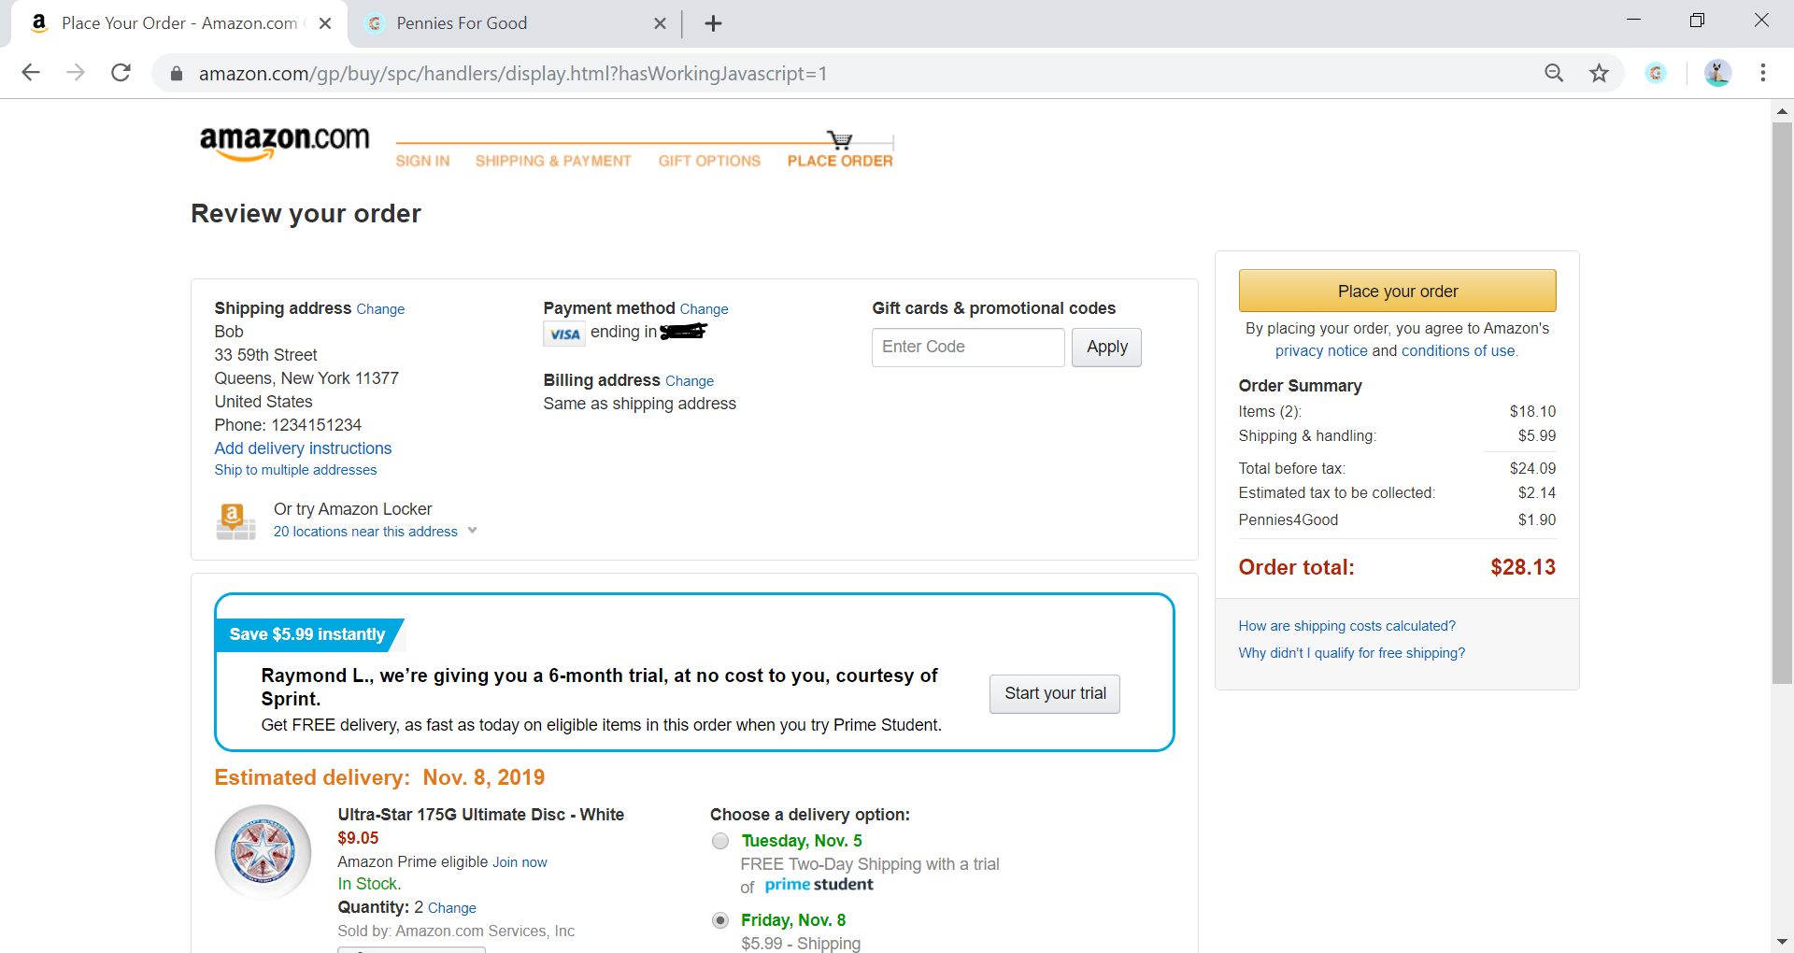Click the $9.05 item price

[358, 838]
